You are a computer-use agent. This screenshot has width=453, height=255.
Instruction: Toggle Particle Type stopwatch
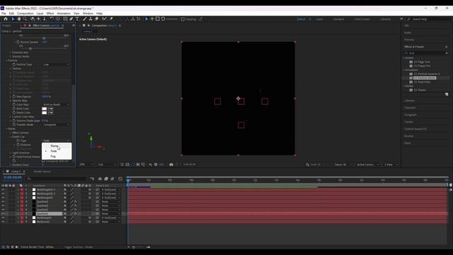click(x=14, y=64)
